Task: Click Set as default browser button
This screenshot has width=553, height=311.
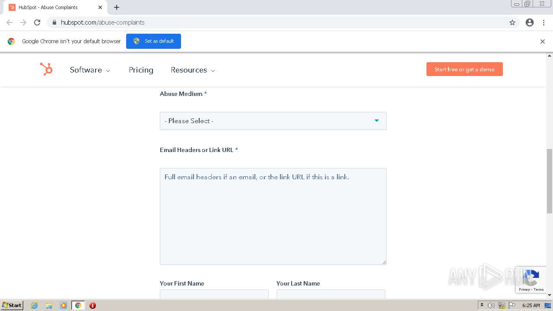Action: [153, 41]
